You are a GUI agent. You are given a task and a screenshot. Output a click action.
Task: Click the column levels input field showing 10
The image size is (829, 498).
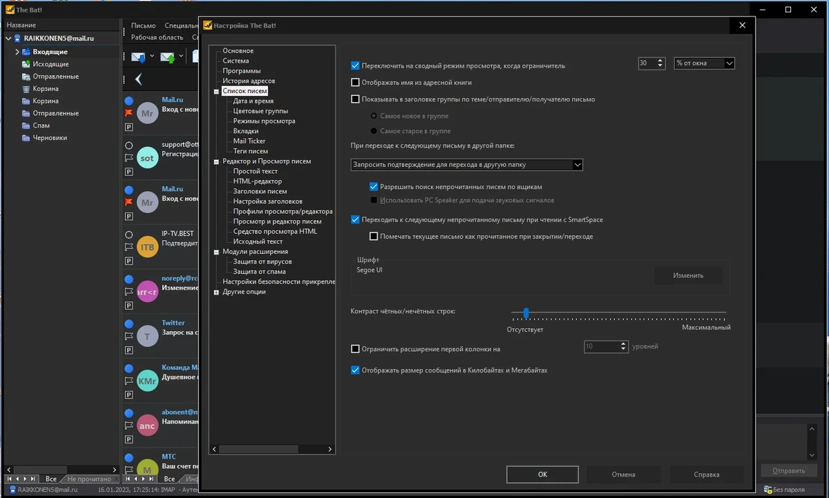pyautogui.click(x=601, y=347)
